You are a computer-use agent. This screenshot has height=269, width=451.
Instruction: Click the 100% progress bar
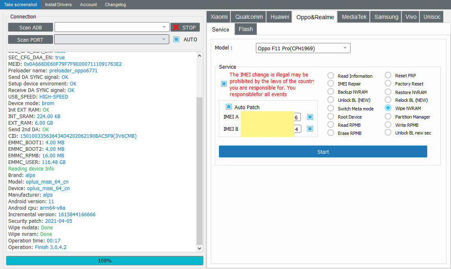tap(105, 260)
